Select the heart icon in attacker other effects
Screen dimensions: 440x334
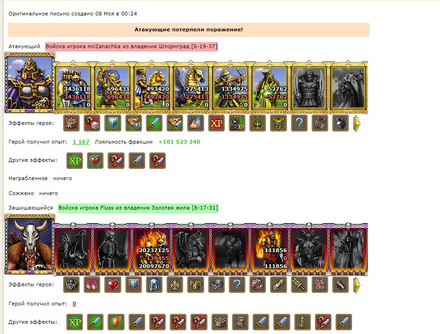click(x=95, y=161)
